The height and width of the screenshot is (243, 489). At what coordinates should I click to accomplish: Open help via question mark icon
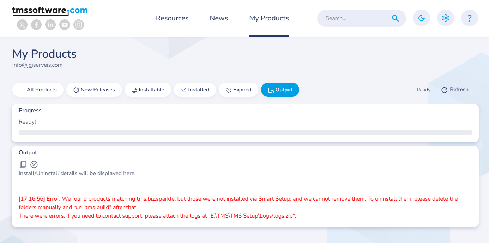click(470, 18)
